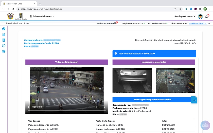Open the notifications bell
Image resolution: width=213 pixels, height=133 pixels.
coord(207,16)
